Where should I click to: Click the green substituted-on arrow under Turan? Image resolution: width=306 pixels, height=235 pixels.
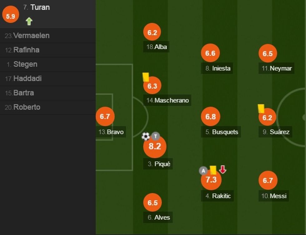point(29,21)
